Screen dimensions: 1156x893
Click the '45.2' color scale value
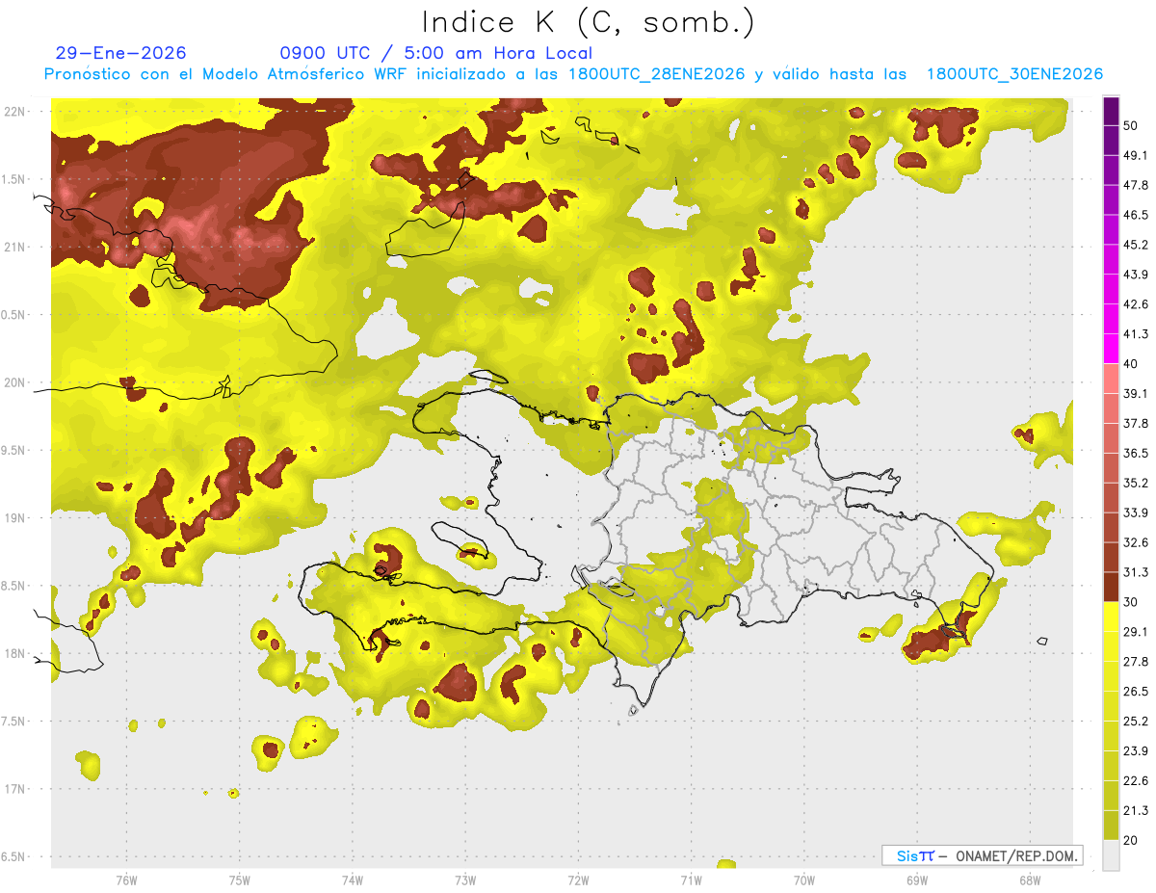pyautogui.click(x=1136, y=245)
